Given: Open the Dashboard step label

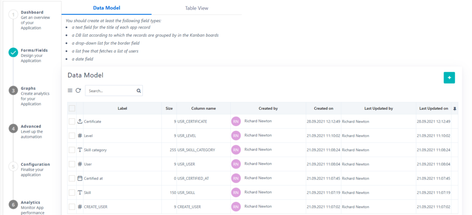Looking at the screenshot, I should click(32, 12).
